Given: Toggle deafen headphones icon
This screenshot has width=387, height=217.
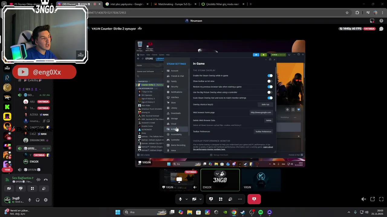Looking at the screenshot, I should click(37, 200).
